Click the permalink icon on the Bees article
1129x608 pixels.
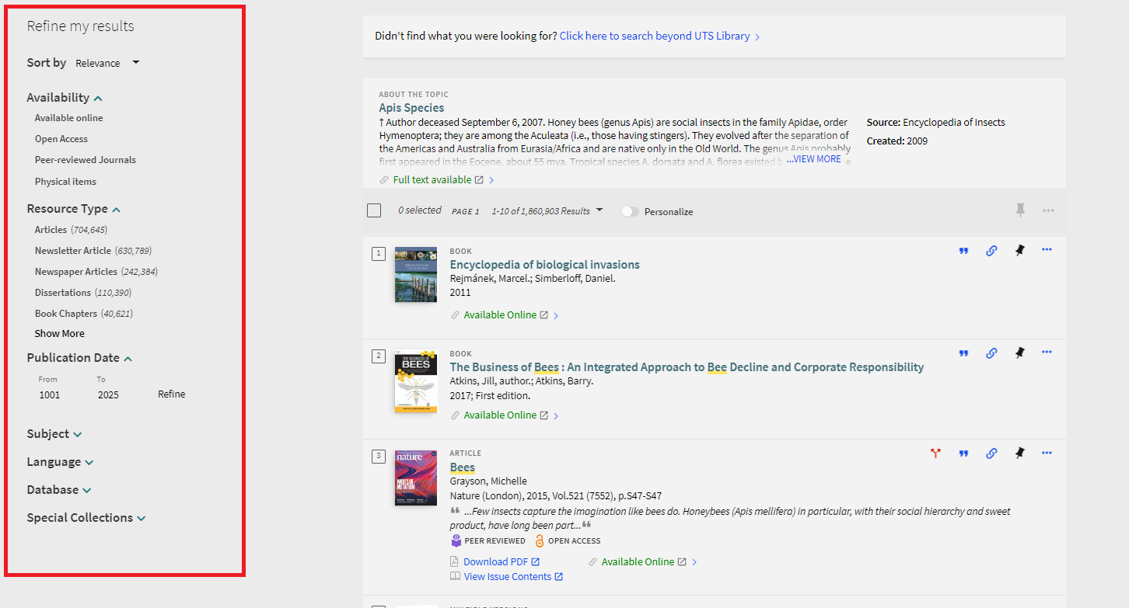(x=991, y=453)
